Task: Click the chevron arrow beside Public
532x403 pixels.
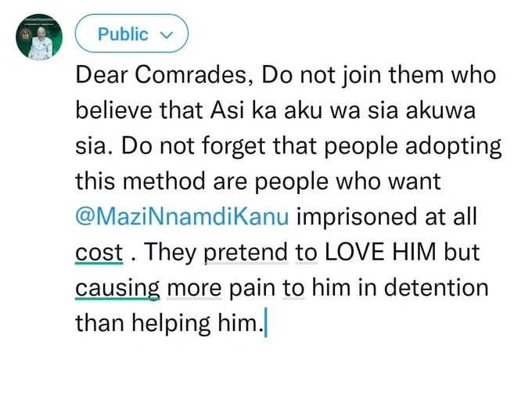Action: tap(166, 34)
